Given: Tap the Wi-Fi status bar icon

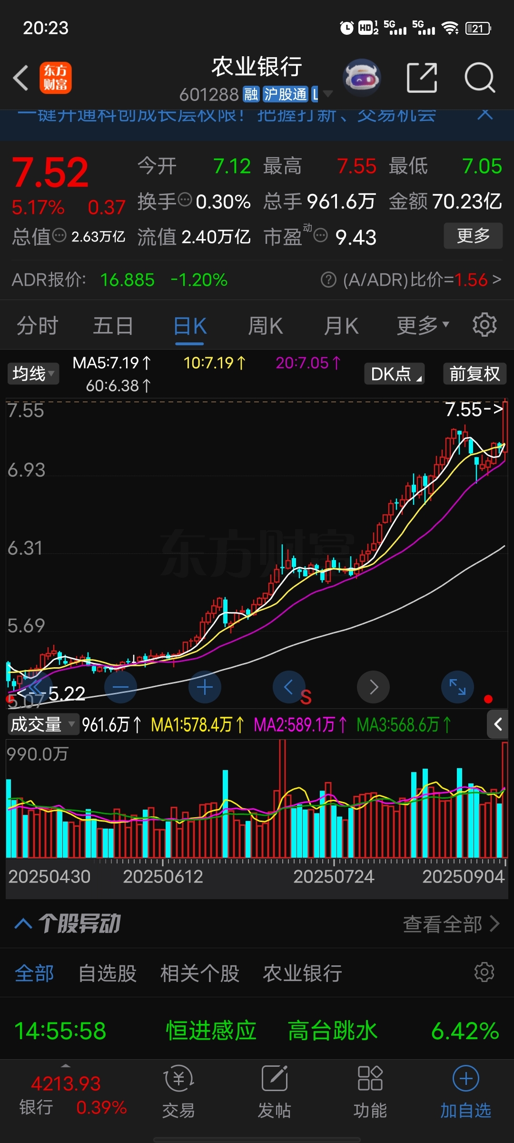Looking at the screenshot, I should (450, 28).
